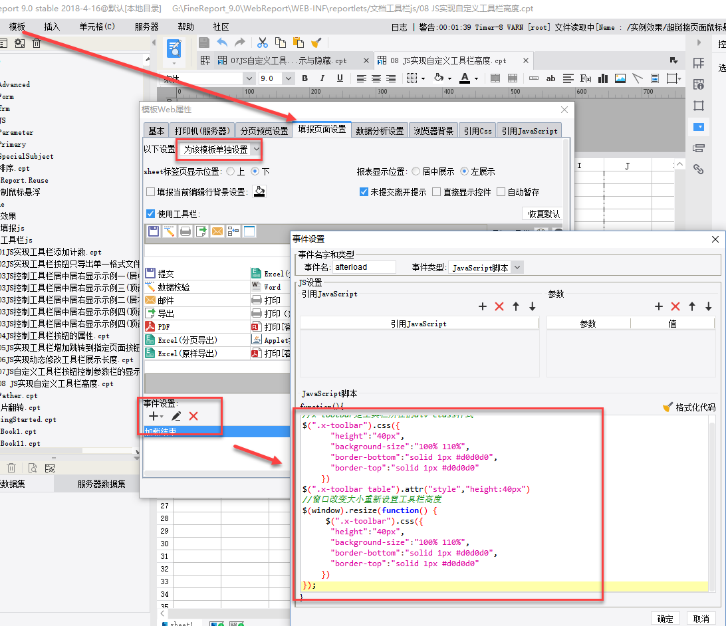Click the pencil edit event icon
This screenshot has height=626, width=726.
tap(176, 416)
